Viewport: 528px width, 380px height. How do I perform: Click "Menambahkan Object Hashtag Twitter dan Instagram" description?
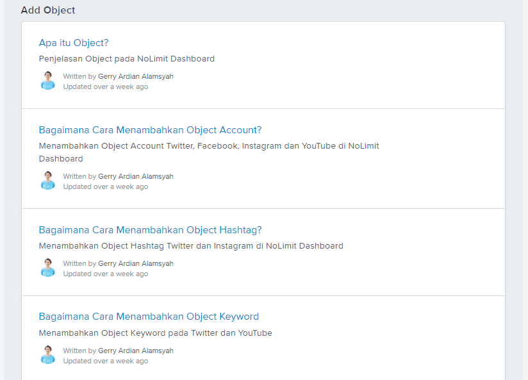click(x=190, y=246)
